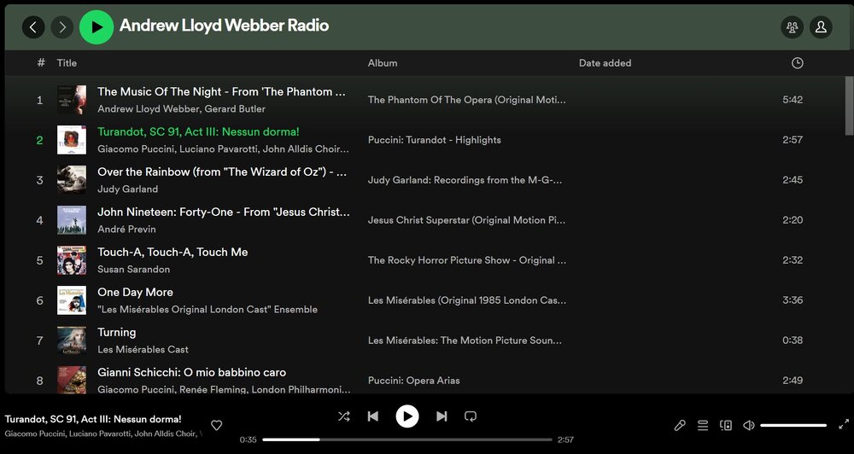Like Nessun dorma with the heart icon
The width and height of the screenshot is (854, 454).
(216, 425)
